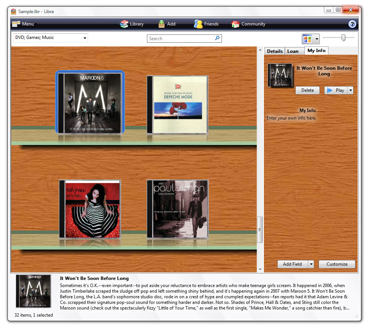The image size is (367, 329).
Task: Click the Library books icon
Action: [x=124, y=24]
